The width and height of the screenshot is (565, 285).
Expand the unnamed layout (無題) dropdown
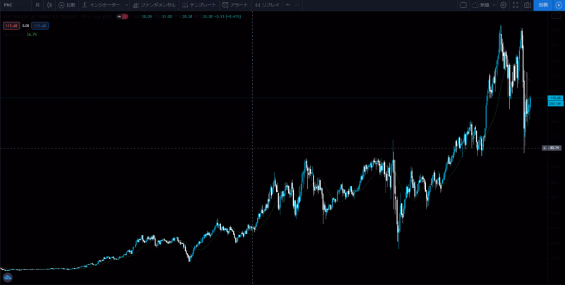click(493, 5)
